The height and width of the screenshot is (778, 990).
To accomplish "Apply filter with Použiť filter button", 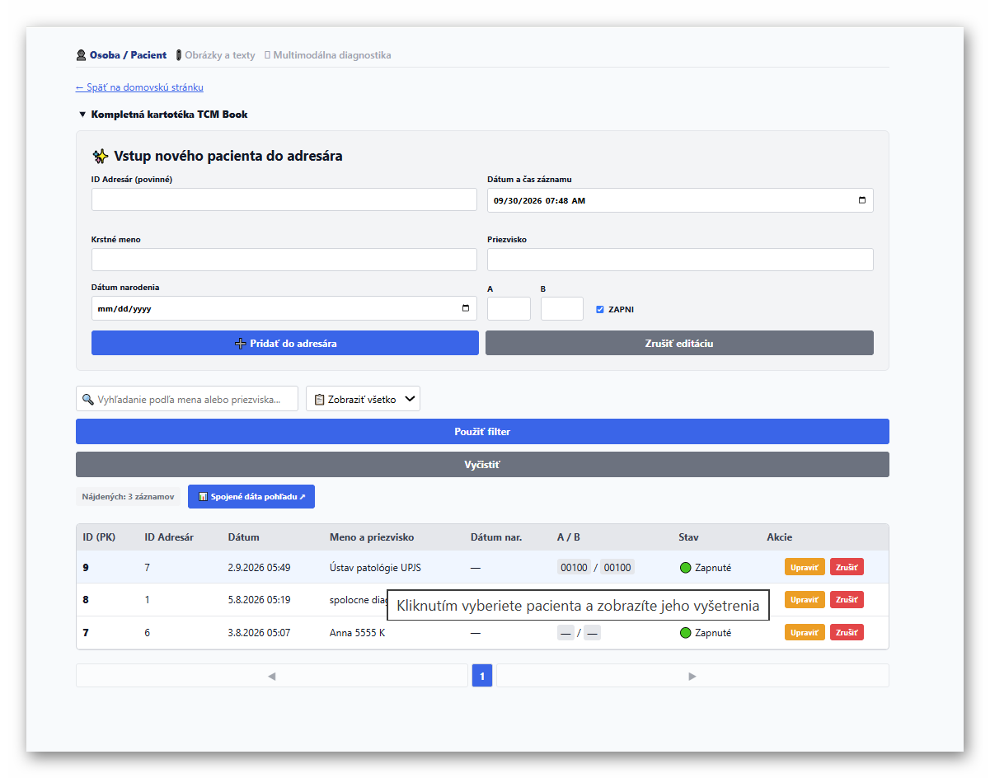I will pyautogui.click(x=482, y=432).
